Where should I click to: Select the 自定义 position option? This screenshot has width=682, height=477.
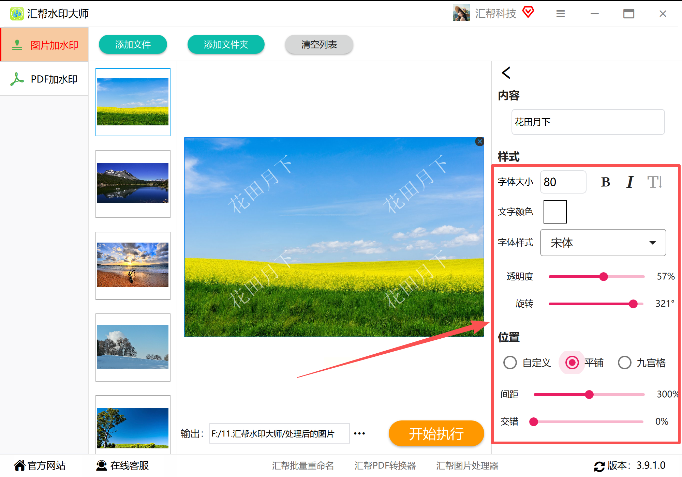[510, 363]
